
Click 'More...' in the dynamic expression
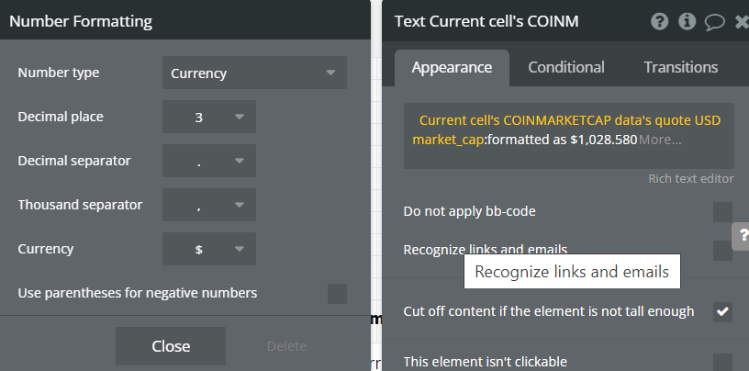pos(660,140)
